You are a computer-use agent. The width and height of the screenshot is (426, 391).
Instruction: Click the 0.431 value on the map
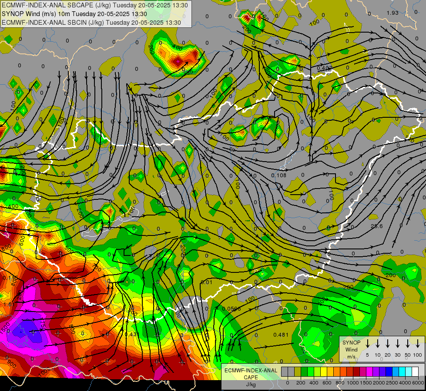point(132,334)
